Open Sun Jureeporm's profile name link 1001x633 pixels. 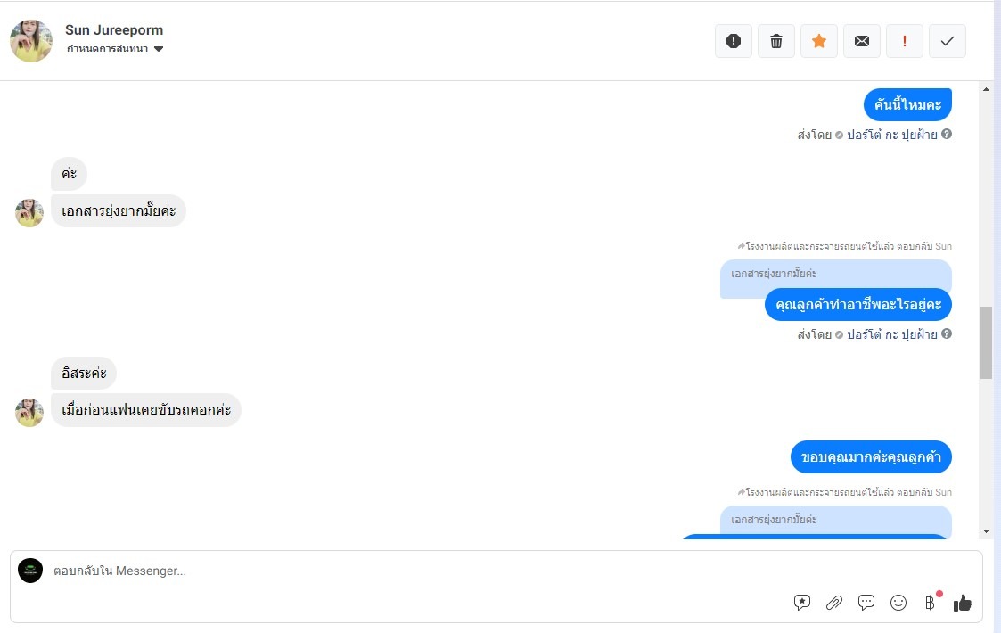[x=114, y=30]
